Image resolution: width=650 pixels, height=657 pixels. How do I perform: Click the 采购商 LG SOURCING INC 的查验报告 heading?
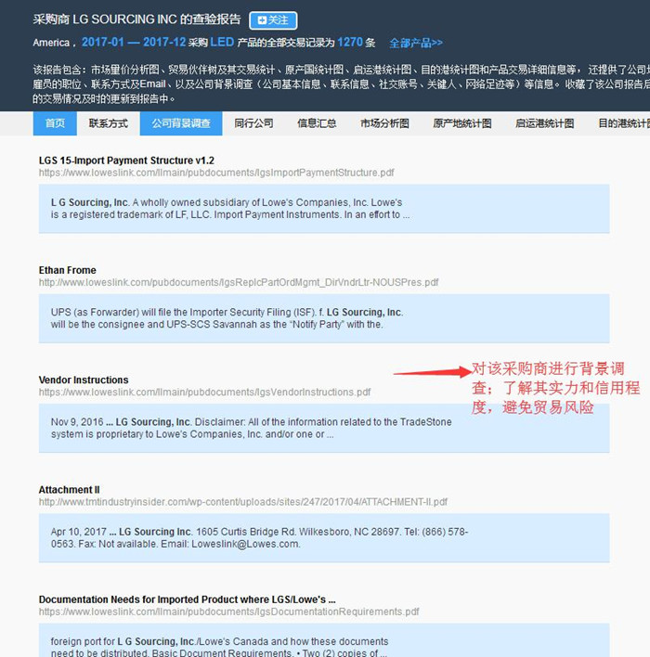pyautogui.click(x=136, y=19)
